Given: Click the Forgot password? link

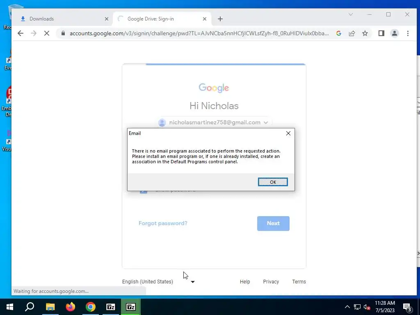Looking at the screenshot, I should click(x=163, y=223).
